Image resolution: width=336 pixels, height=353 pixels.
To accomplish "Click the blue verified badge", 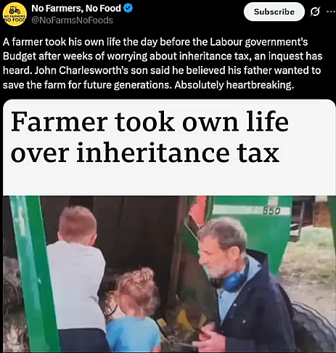I will 128,9.
